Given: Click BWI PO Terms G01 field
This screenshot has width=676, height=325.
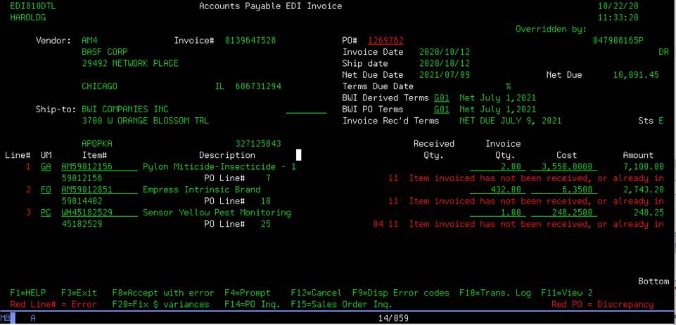Looking at the screenshot, I should pos(441,110).
